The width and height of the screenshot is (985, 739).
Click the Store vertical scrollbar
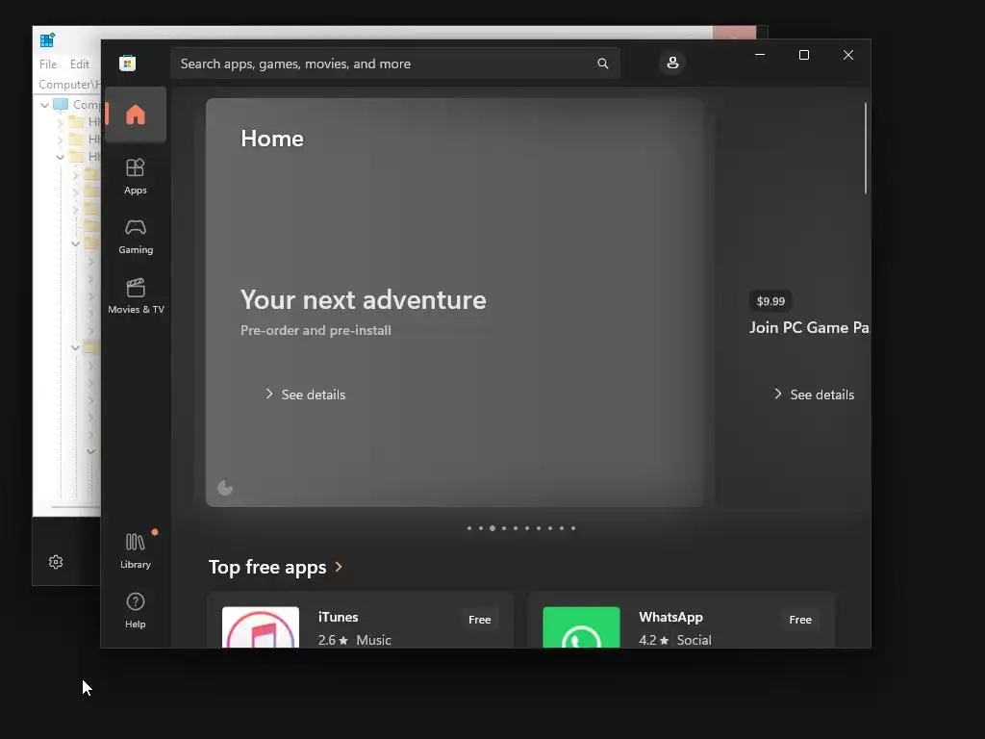point(865,148)
